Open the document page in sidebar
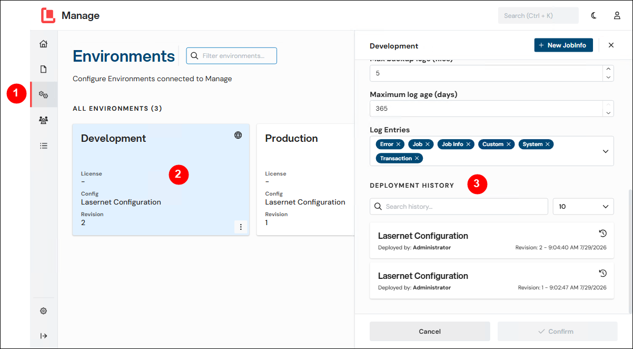This screenshot has width=633, height=349. 44,69
